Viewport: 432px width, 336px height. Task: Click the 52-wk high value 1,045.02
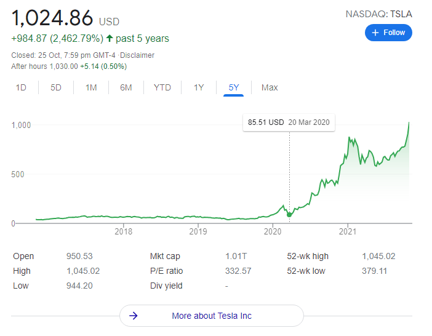[378, 256]
